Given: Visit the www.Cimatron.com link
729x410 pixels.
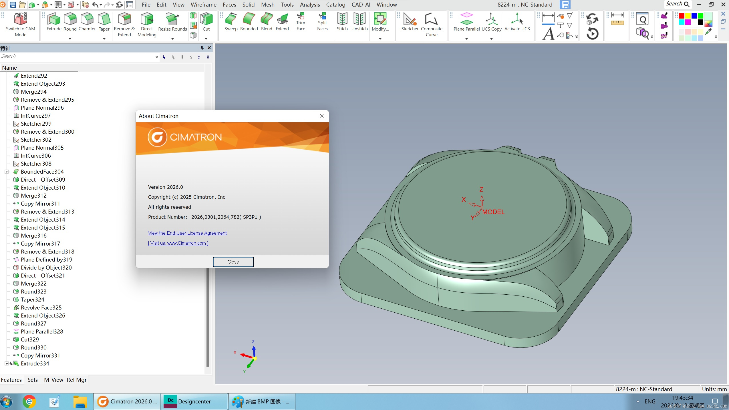Looking at the screenshot, I should point(178,243).
